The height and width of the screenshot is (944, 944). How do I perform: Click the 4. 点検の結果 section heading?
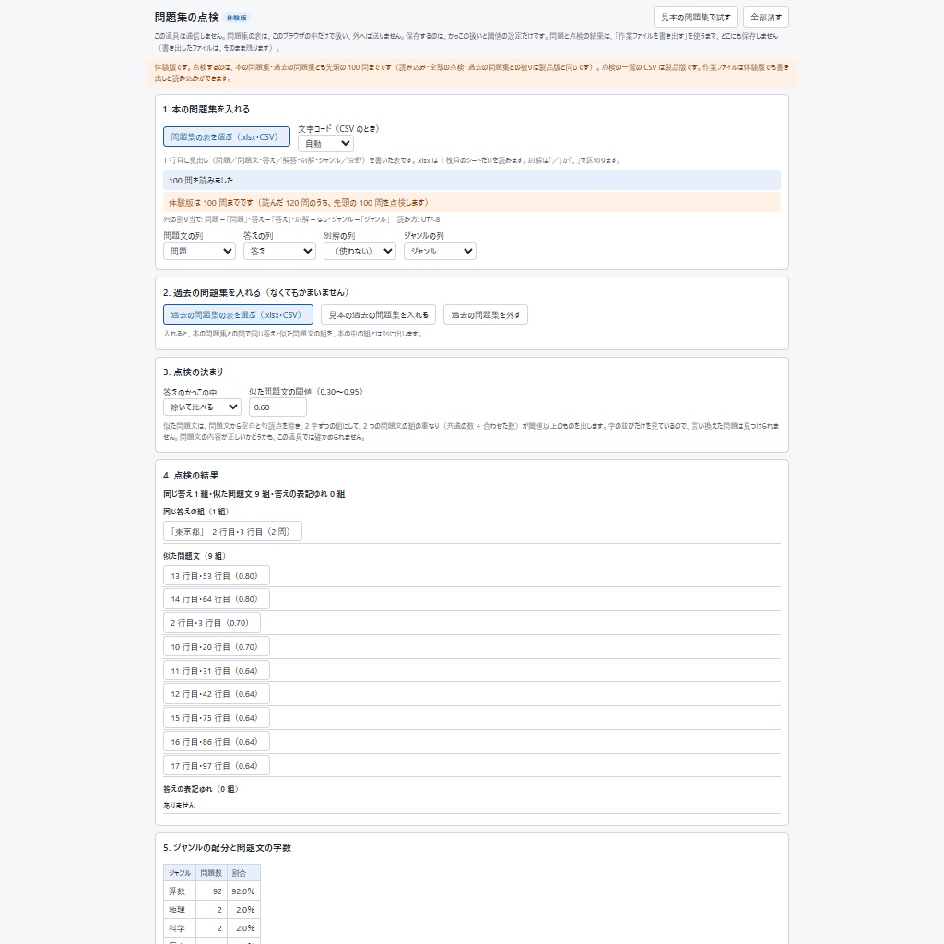pyautogui.click(x=191, y=475)
